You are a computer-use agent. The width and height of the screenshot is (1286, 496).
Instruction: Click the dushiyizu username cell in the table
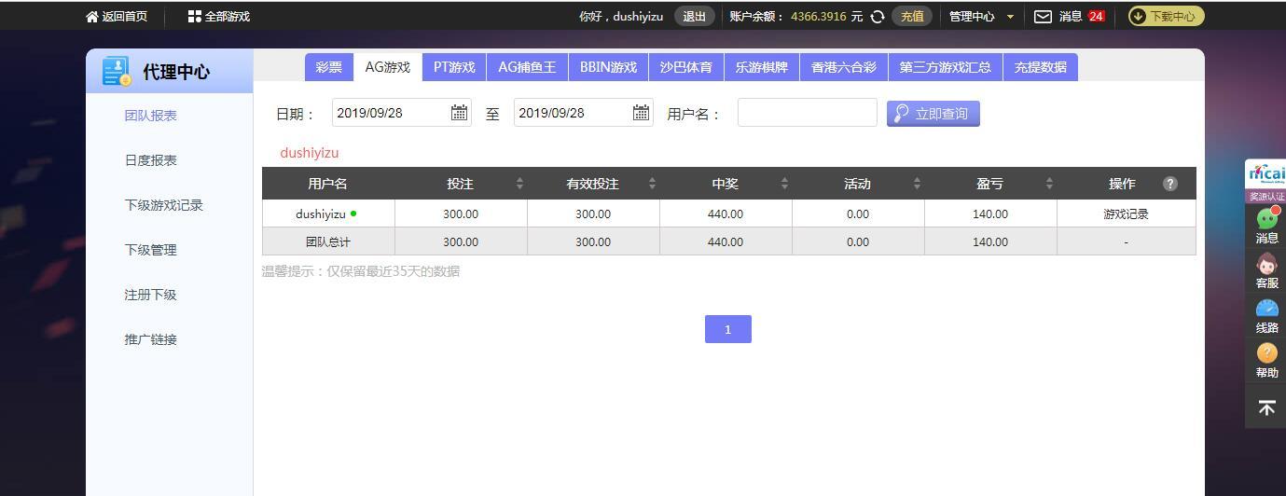coord(328,214)
